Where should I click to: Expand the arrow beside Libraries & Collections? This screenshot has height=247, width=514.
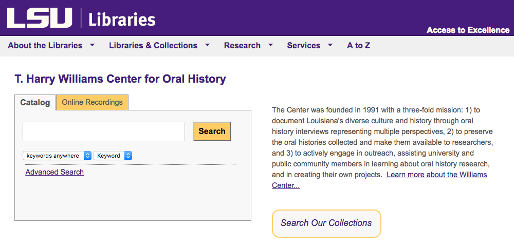click(x=207, y=45)
